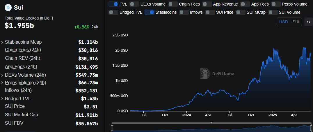Enable the DEXs Volume chart toggle
Screen dimensions: 313x132
tap(134, 4)
